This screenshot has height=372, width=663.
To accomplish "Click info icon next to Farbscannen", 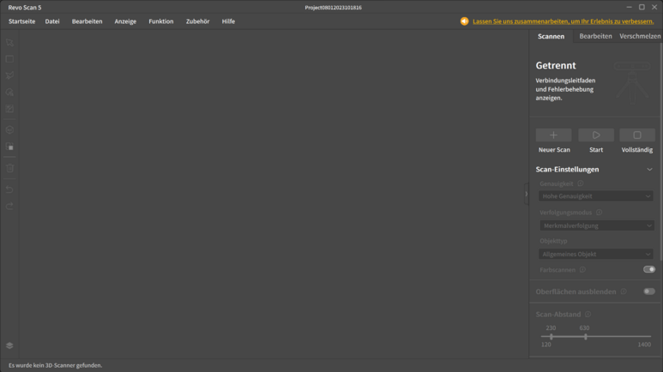I will (582, 270).
